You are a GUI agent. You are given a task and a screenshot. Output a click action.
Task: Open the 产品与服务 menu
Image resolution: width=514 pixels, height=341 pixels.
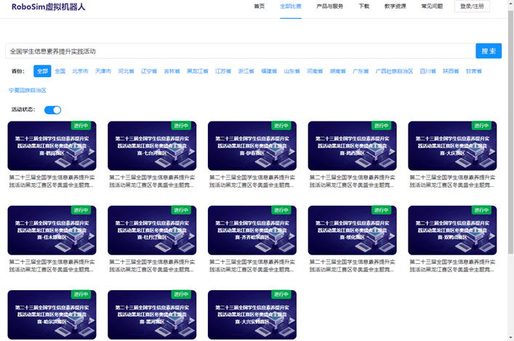coord(330,6)
